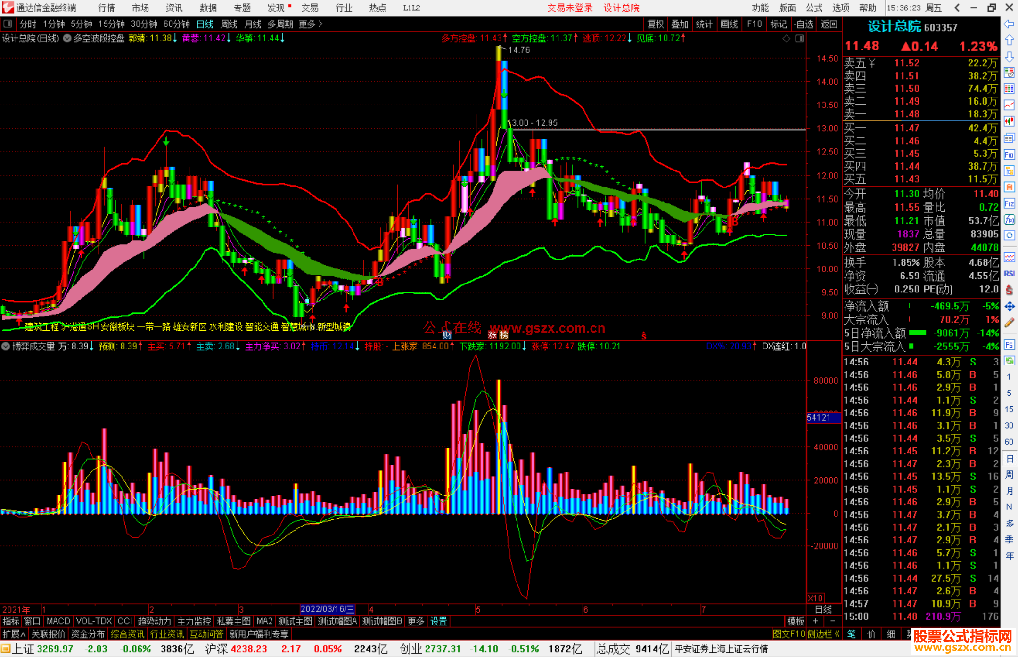
Task: Open the 设置 indicator settings
Action: [438, 621]
